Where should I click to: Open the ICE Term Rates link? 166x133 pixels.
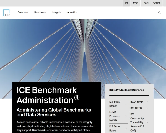[x=115, y=129]
